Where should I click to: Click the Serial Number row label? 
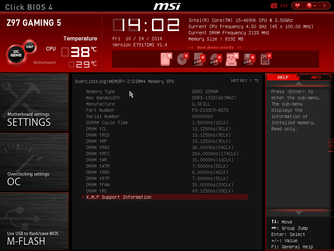pyautogui.click(x=103, y=116)
